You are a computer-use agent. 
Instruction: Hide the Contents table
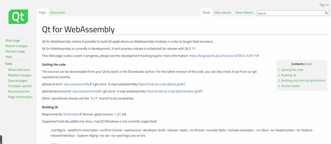click(x=308, y=64)
